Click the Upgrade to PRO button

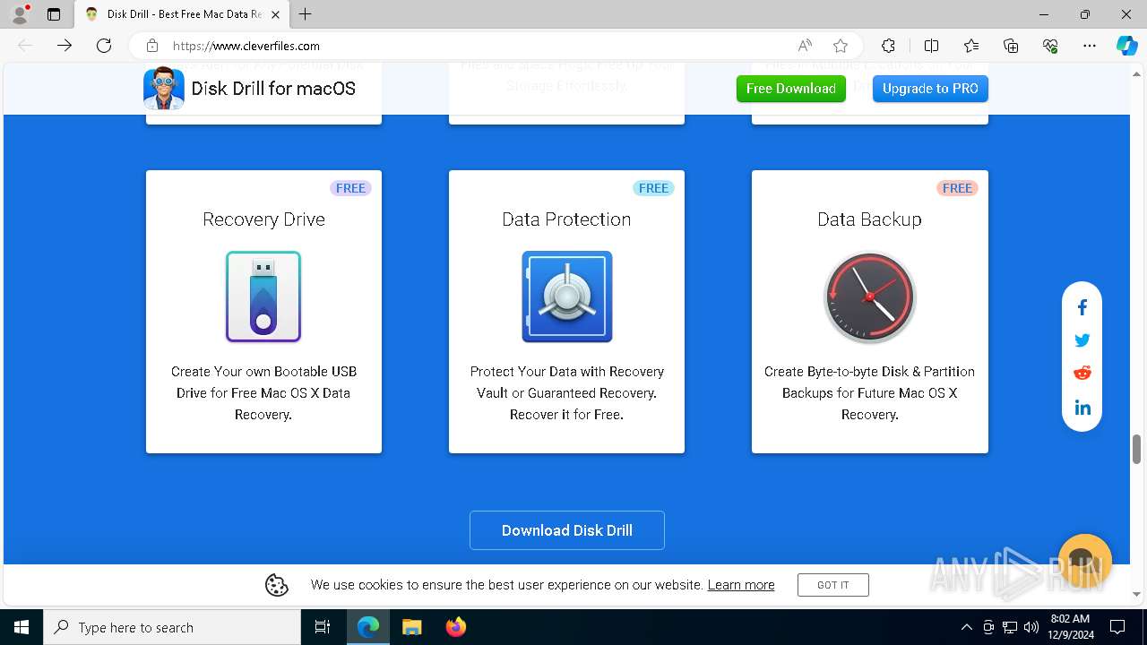point(930,89)
